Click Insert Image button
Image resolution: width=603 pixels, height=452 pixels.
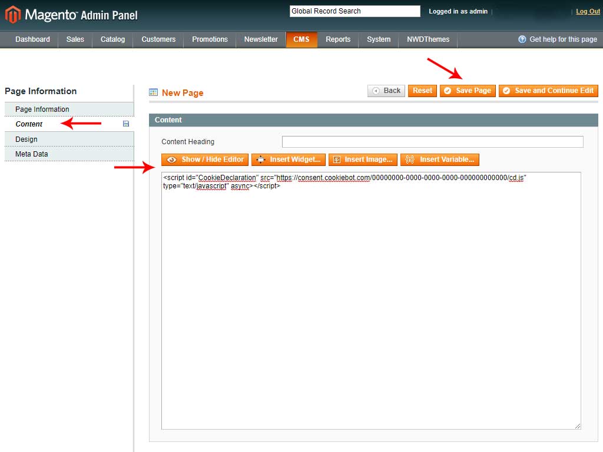[363, 159]
